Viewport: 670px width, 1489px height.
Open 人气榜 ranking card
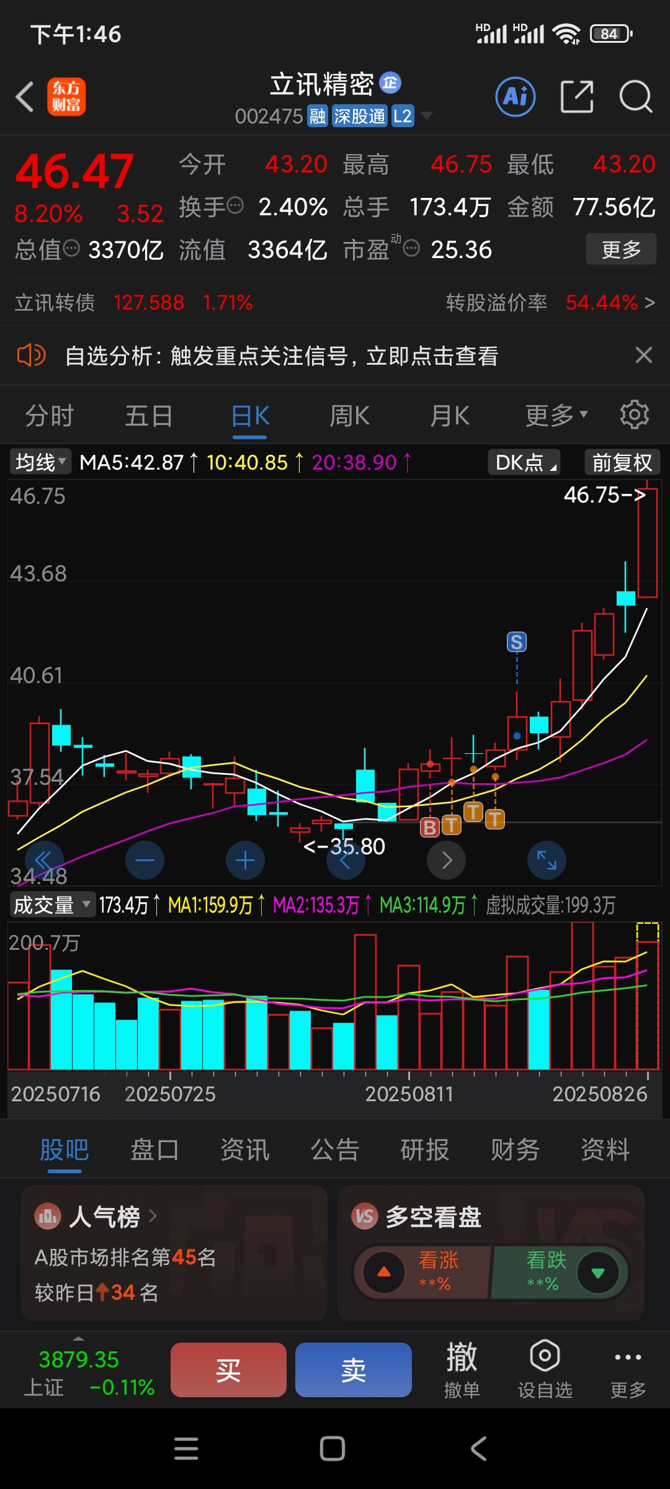pos(174,1253)
